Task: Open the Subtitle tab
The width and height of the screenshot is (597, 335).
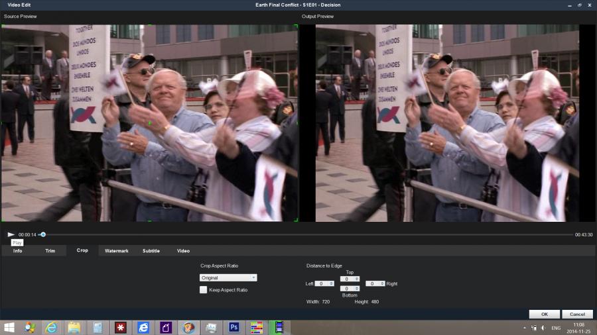Action: (x=151, y=251)
